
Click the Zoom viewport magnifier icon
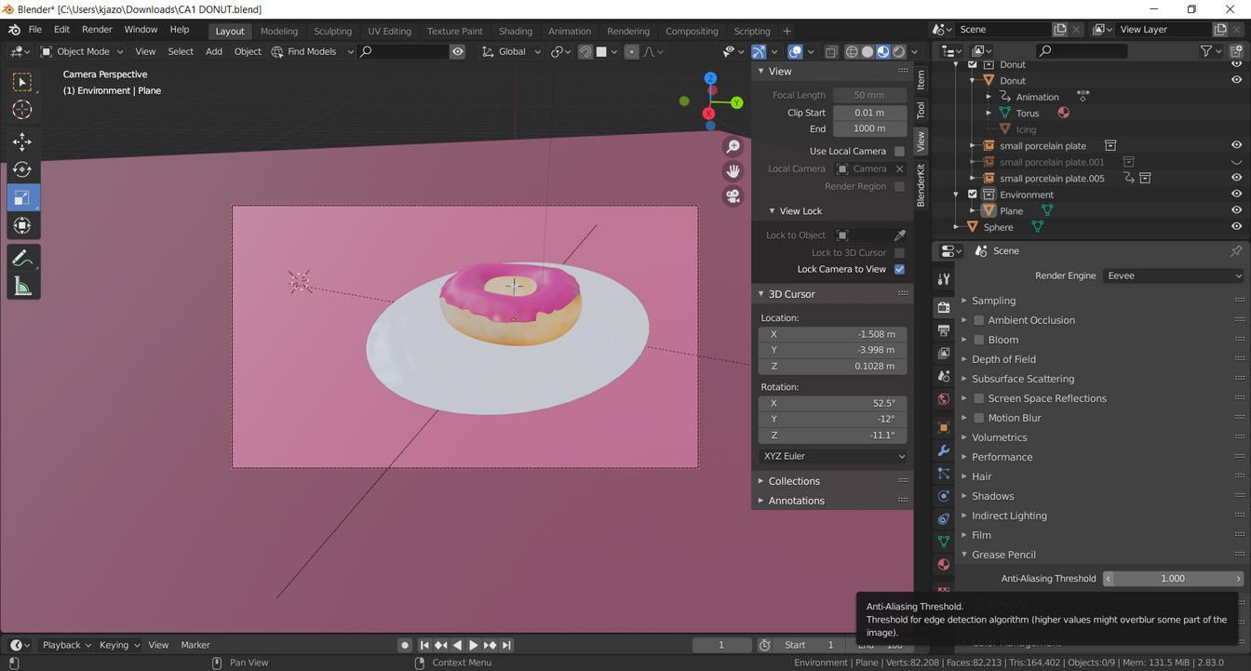(x=733, y=147)
